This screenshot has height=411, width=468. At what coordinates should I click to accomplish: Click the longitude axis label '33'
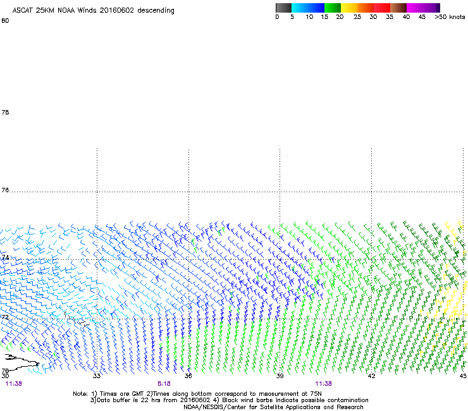(96, 376)
